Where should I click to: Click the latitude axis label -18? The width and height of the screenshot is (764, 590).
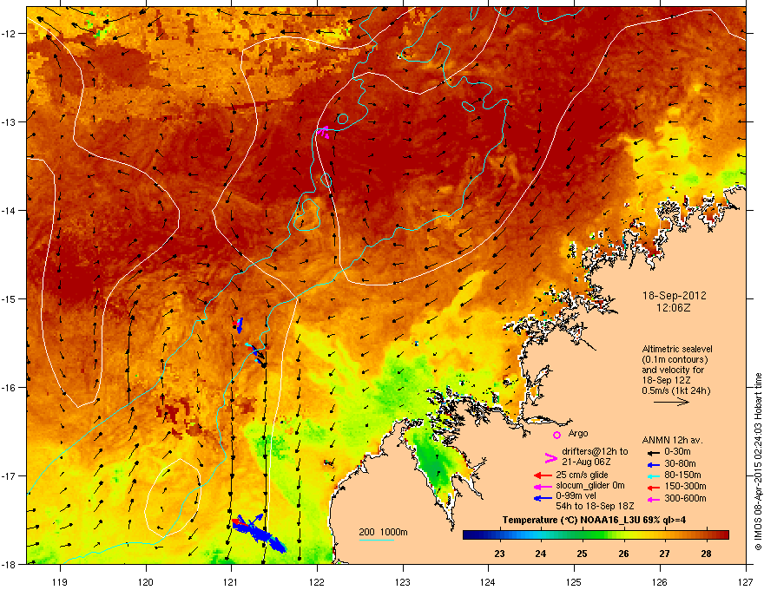(9, 564)
